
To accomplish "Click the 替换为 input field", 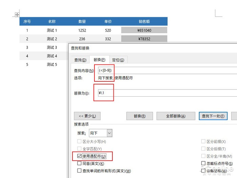I will 168,93.
